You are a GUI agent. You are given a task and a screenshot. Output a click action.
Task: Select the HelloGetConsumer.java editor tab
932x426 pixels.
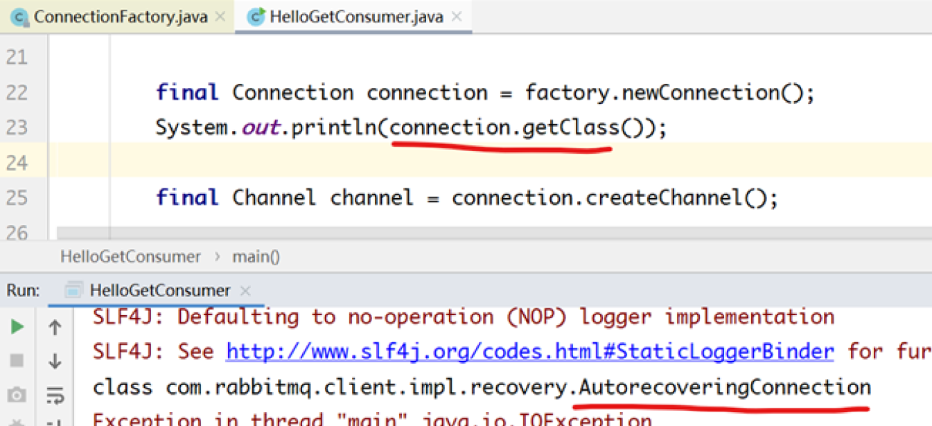pos(355,17)
